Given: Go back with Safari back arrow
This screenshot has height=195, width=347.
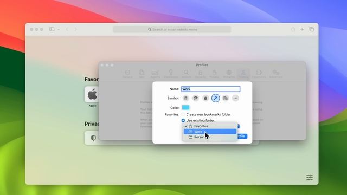Looking at the screenshot, I should [x=67, y=29].
